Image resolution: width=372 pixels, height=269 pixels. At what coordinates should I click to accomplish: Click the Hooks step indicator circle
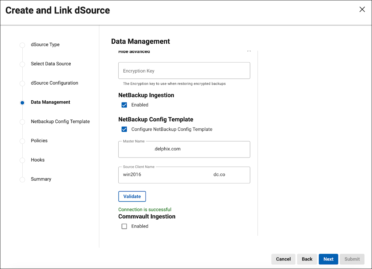(x=22, y=160)
